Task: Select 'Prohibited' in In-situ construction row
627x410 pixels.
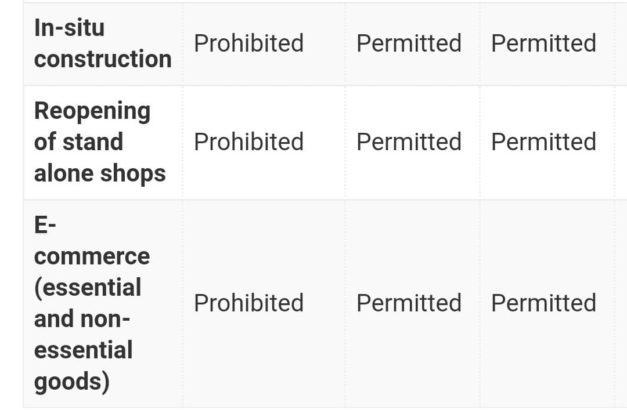Action: 248,43
